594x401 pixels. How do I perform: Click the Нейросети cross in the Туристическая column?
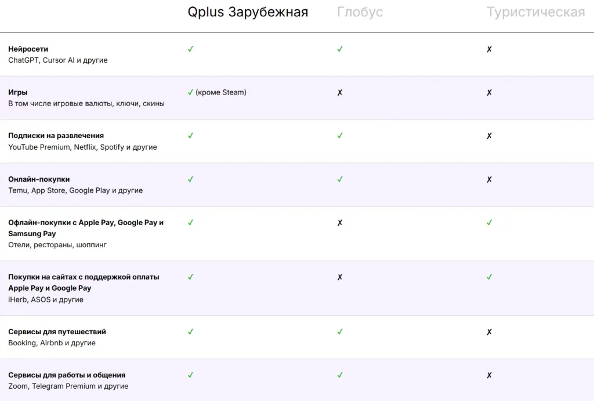[489, 49]
